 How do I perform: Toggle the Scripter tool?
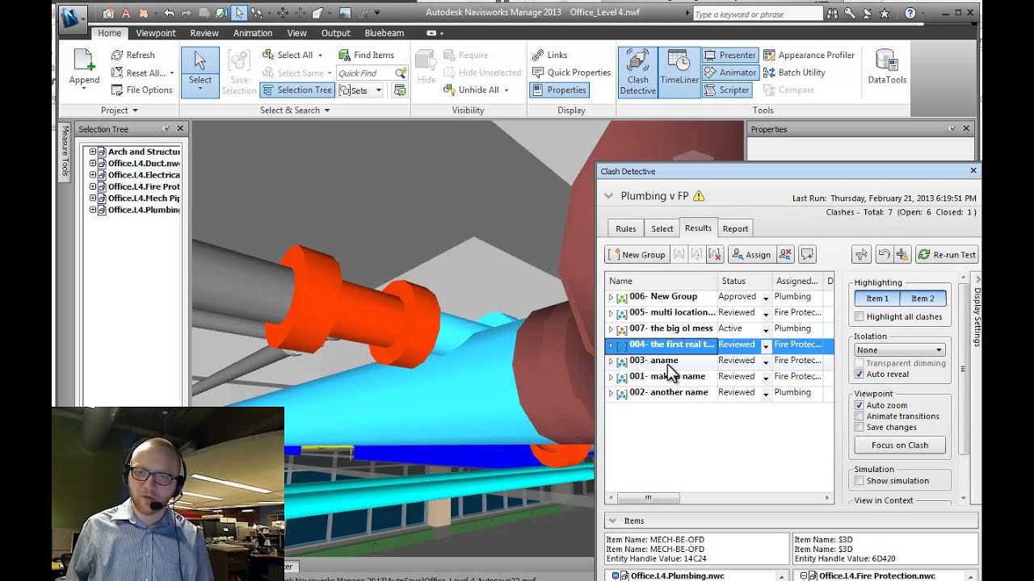pyautogui.click(x=726, y=90)
